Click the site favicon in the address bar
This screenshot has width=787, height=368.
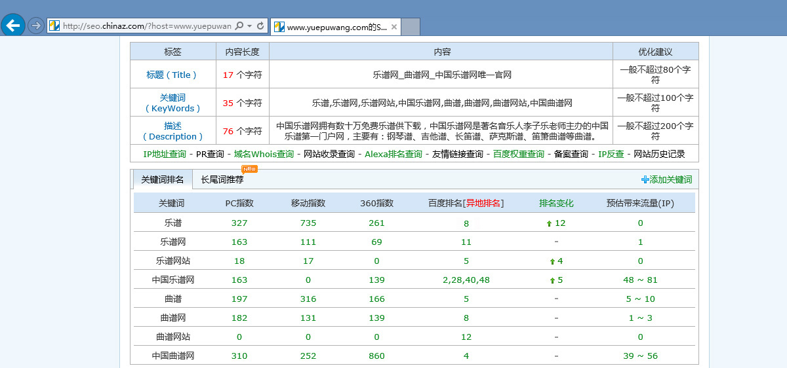(54, 26)
